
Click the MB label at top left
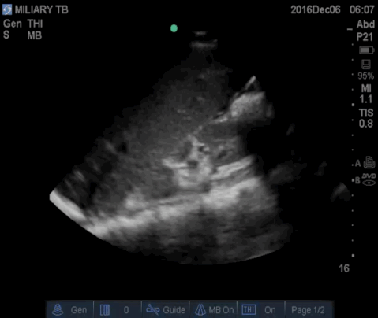click(x=35, y=35)
